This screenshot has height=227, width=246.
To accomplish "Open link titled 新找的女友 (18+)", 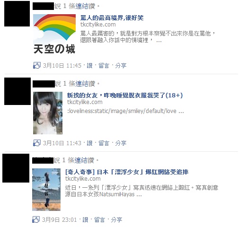I will tap(125, 96).
